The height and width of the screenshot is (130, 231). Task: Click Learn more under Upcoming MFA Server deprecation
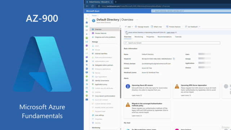(x=186, y=95)
